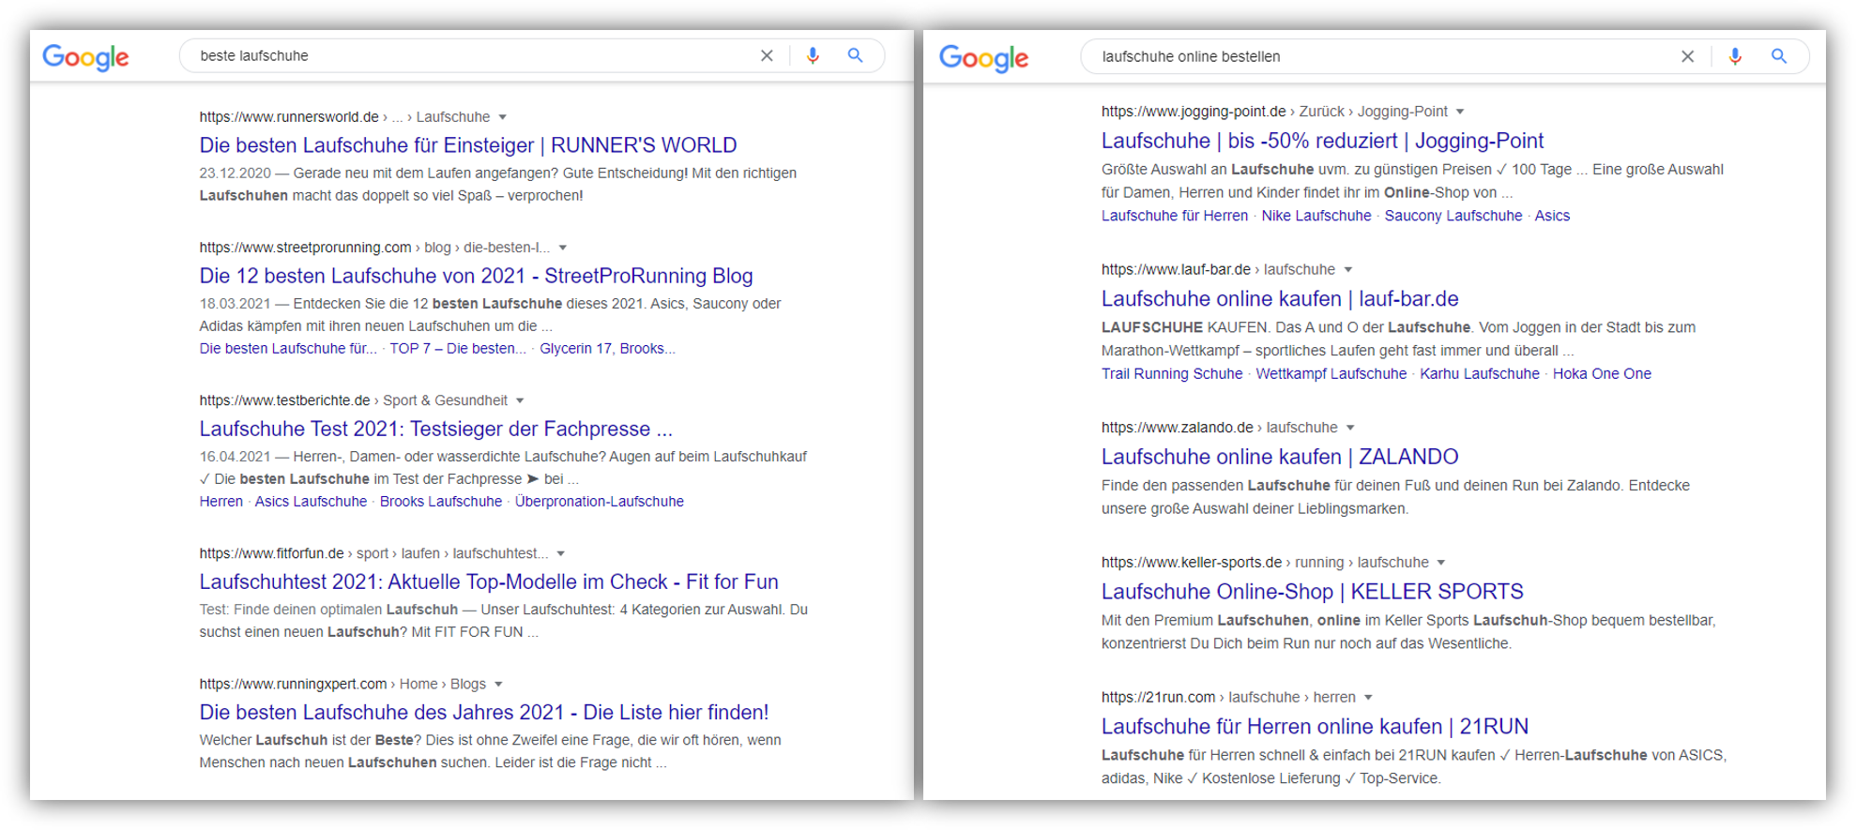This screenshot has height=830, width=1856.
Task: Click the https://www.keller-sports.de URL text
Action: pos(1192,563)
